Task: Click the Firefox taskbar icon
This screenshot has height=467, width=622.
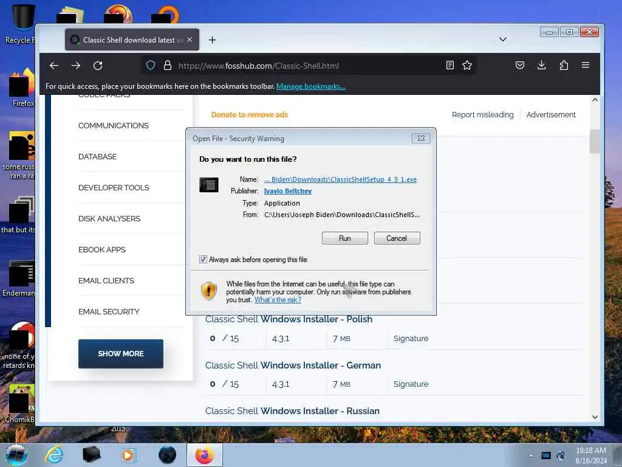Action: (x=204, y=455)
